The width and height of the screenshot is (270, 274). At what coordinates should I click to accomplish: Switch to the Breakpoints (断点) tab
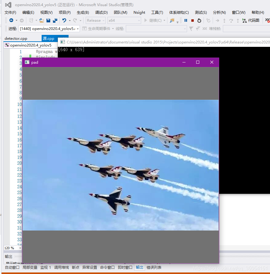pyautogui.click(x=76, y=267)
